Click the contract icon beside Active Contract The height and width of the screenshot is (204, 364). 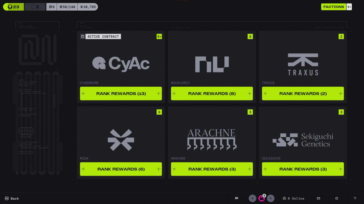(82, 37)
